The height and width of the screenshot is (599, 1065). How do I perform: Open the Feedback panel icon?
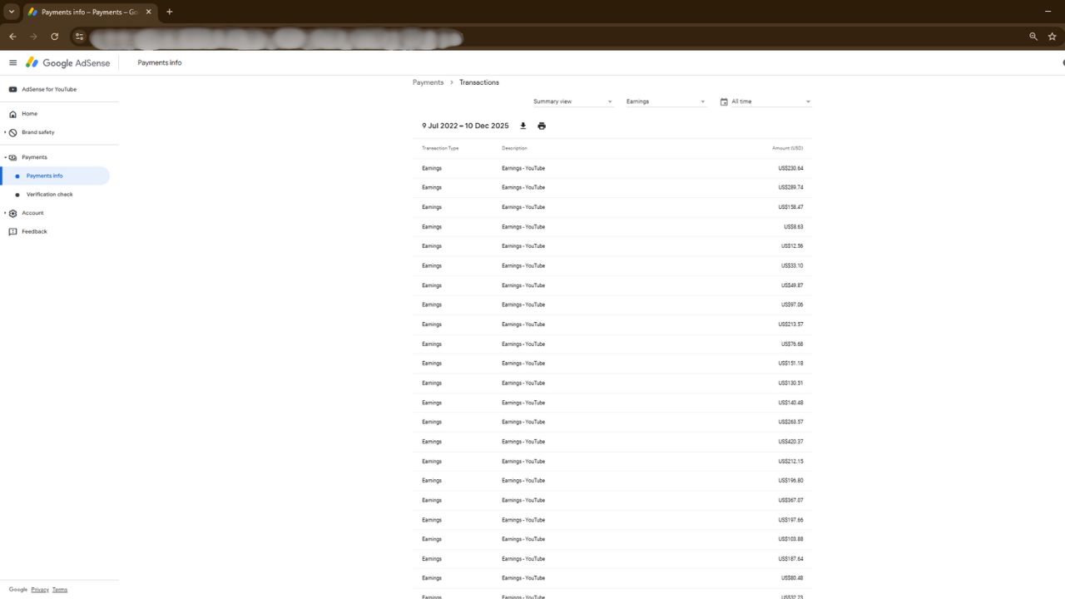point(12,231)
